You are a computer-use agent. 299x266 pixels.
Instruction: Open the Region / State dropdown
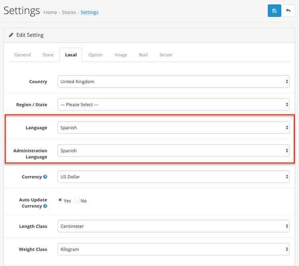(173, 105)
